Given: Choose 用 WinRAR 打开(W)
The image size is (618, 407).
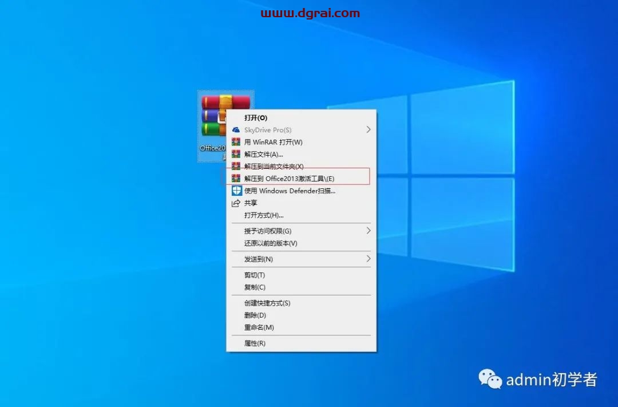Looking at the screenshot, I should tap(301, 142).
